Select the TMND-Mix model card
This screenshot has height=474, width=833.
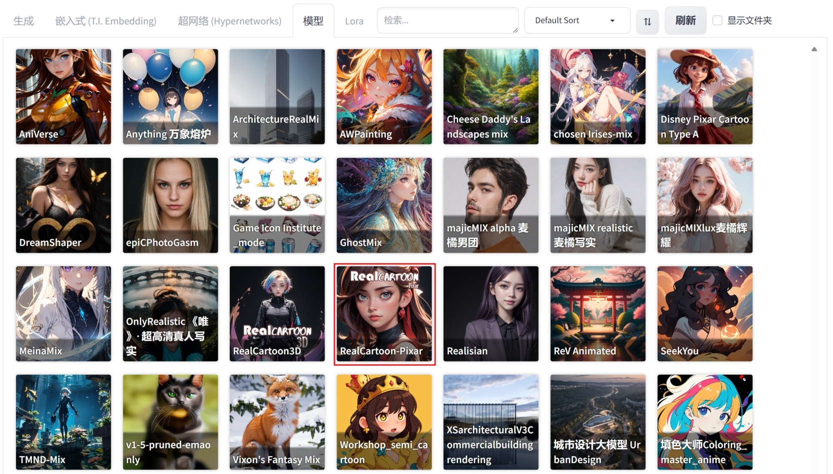pos(63,422)
